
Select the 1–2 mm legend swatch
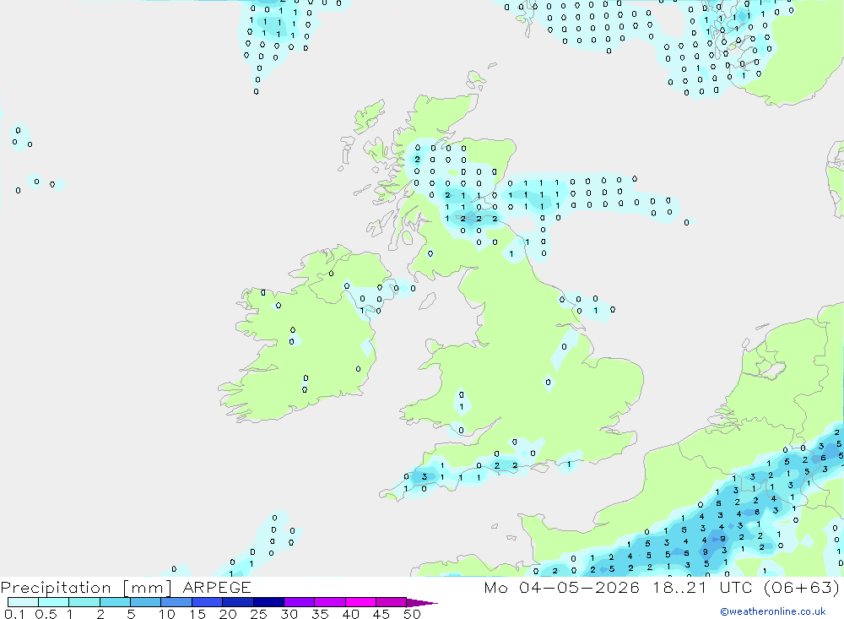click(x=84, y=602)
